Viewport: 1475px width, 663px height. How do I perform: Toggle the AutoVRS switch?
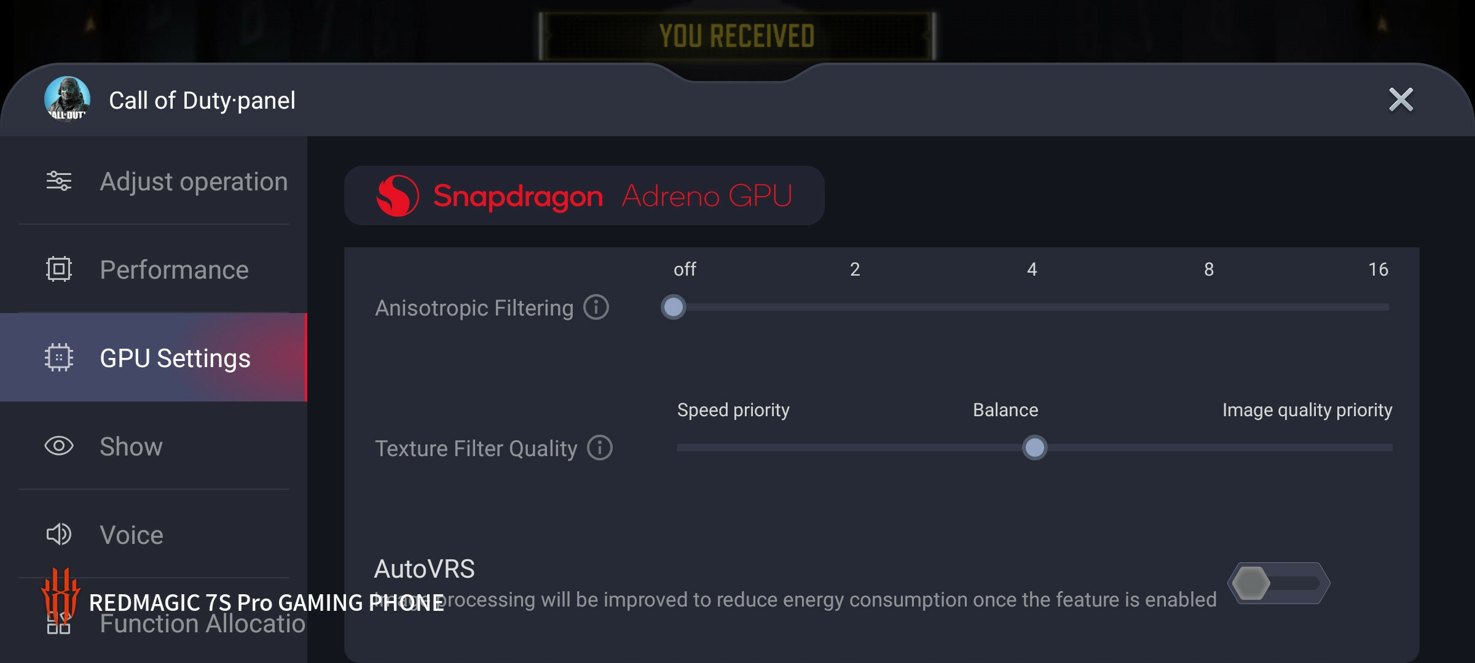click(1279, 583)
